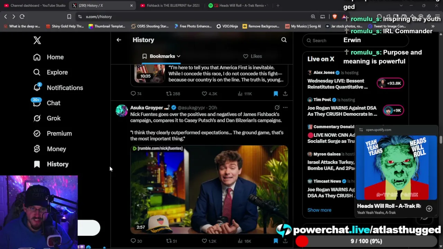This screenshot has width=443, height=249.
Task: Go to the X logo home icon
Action: (37, 40)
